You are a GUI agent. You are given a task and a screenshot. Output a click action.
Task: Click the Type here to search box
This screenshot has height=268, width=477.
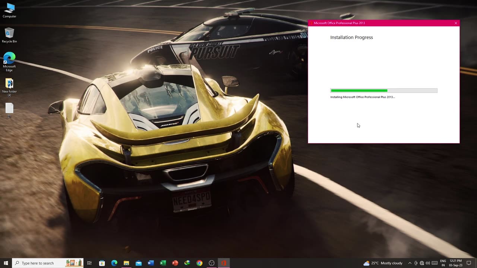tap(48, 263)
